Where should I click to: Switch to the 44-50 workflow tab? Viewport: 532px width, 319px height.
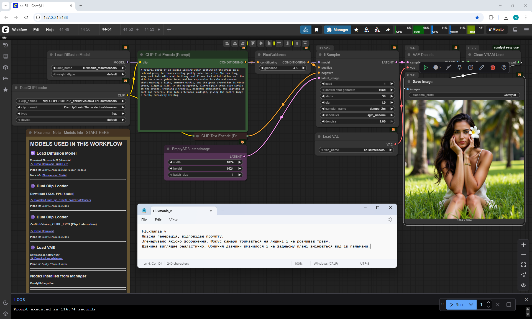coord(85,30)
